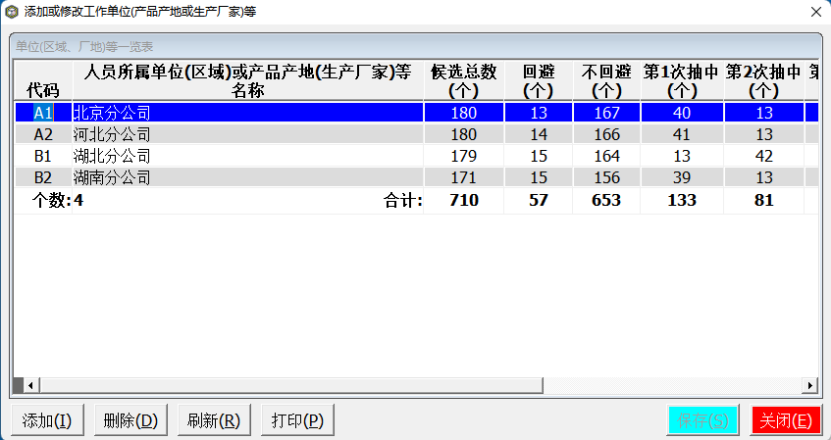Click the 第1次抽中(个) column header

pyautogui.click(x=682, y=80)
